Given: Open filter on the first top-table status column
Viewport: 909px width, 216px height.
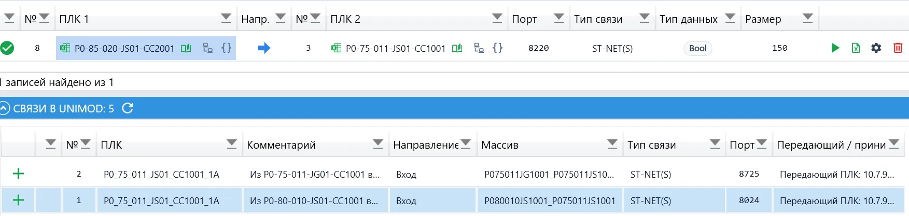Looking at the screenshot, I should pyautogui.click(x=9, y=19).
